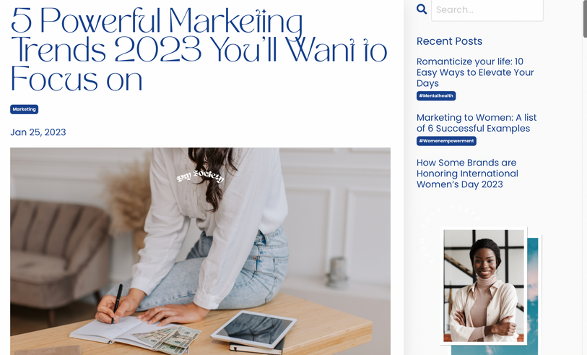The width and height of the screenshot is (587, 355).
Task: Open the 'Romanticize your life' post
Action: pyautogui.click(x=475, y=72)
